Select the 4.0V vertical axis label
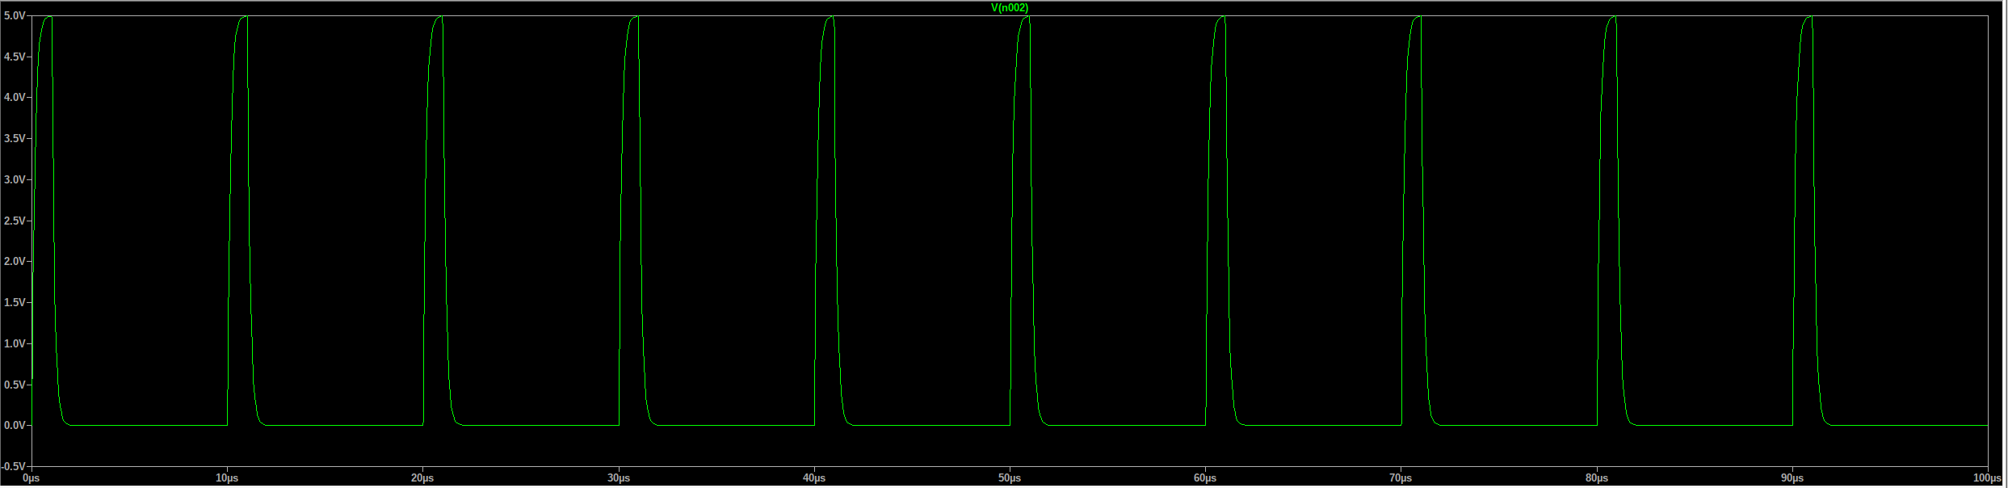Image resolution: width=2008 pixels, height=488 pixels. [x=15, y=97]
